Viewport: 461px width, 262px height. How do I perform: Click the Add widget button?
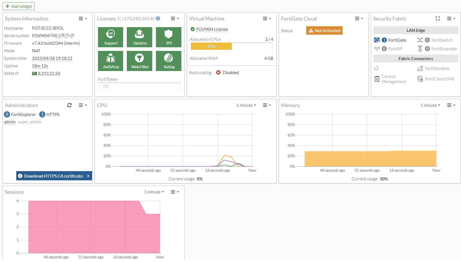[18, 6]
